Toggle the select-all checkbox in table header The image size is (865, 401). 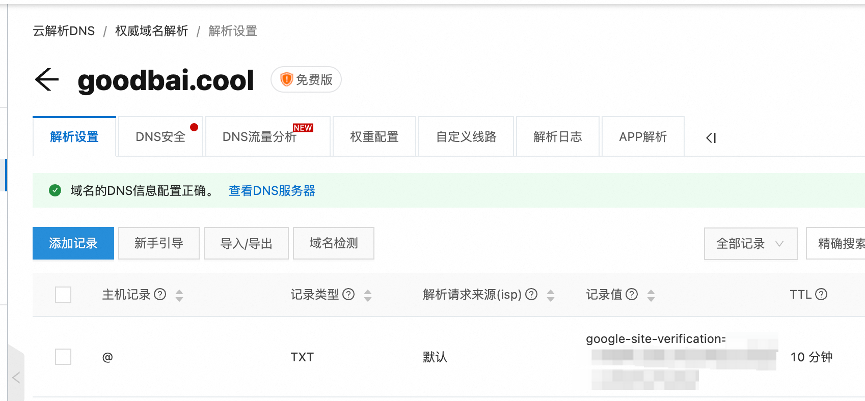(63, 295)
